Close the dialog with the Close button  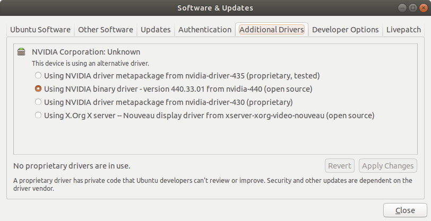[x=405, y=210]
